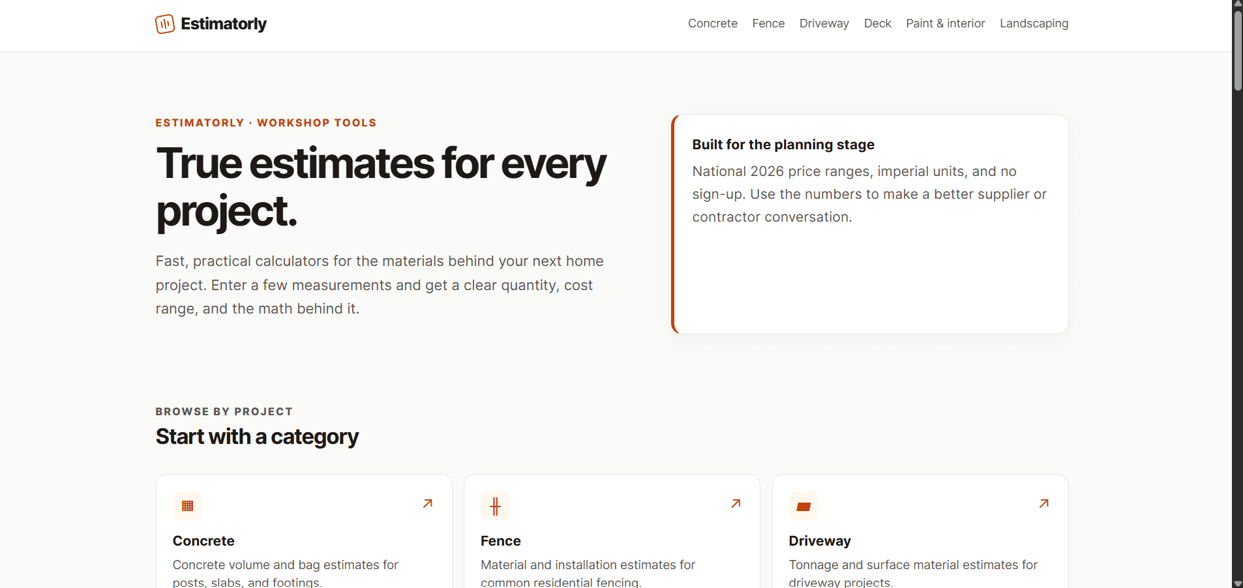Select the Fence category post icon
Viewport: 1243px width, 588px height.
tap(495, 506)
